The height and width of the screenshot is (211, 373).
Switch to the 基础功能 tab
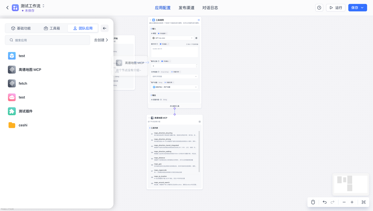[21, 28]
